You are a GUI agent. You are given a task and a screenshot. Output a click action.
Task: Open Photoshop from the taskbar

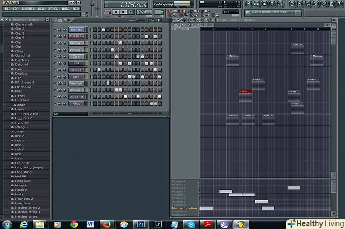(x=141, y=224)
